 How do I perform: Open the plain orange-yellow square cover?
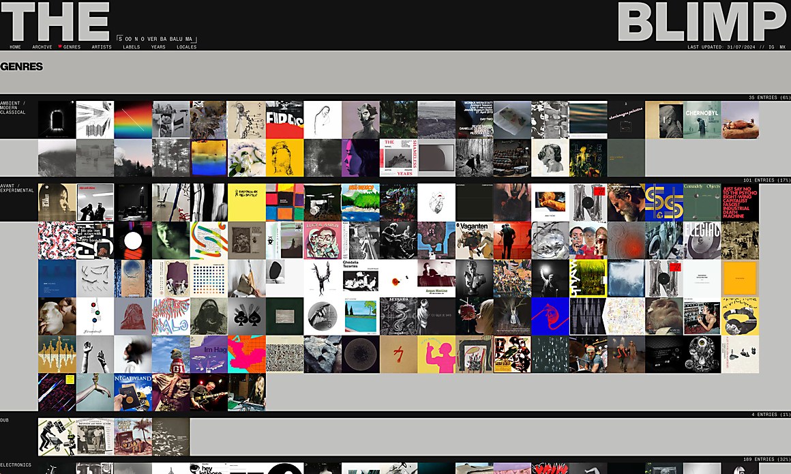point(740,278)
